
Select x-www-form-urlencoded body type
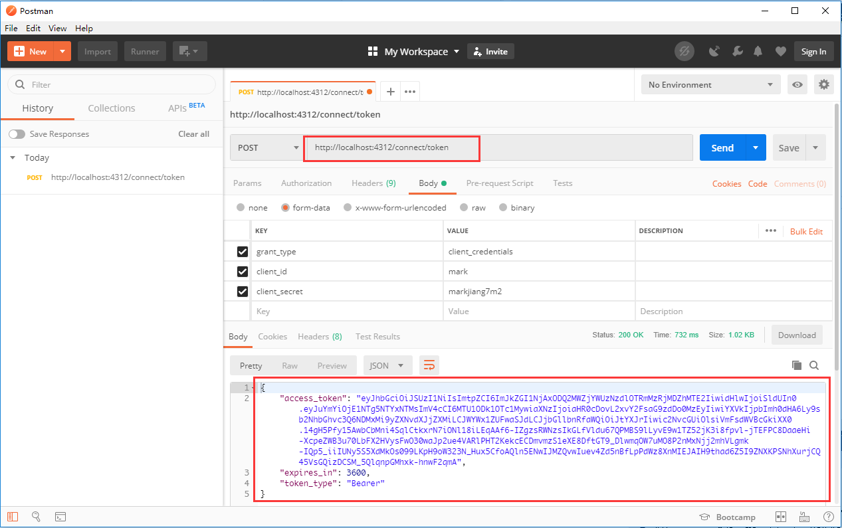(348, 207)
